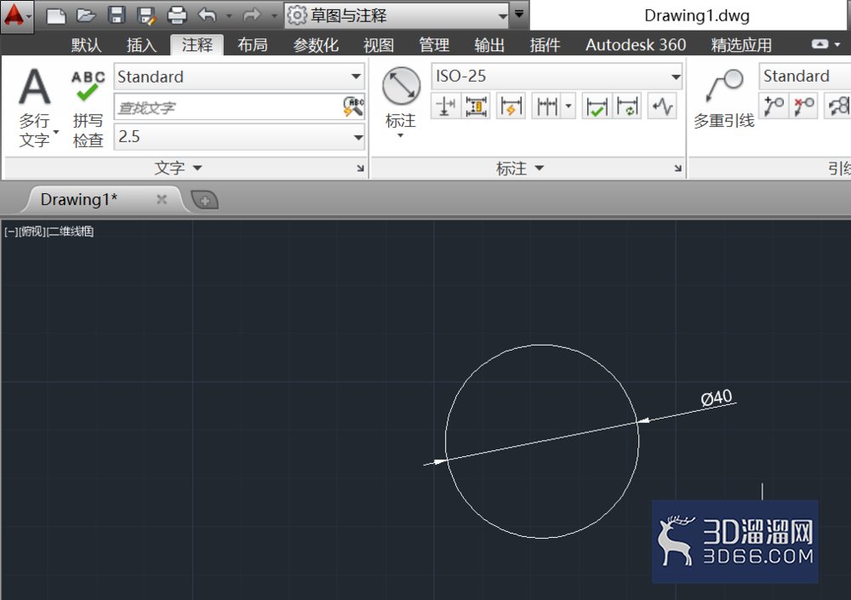Open the 2.5 text height dropdown
Screen dimensions: 851x600
(x=239, y=137)
